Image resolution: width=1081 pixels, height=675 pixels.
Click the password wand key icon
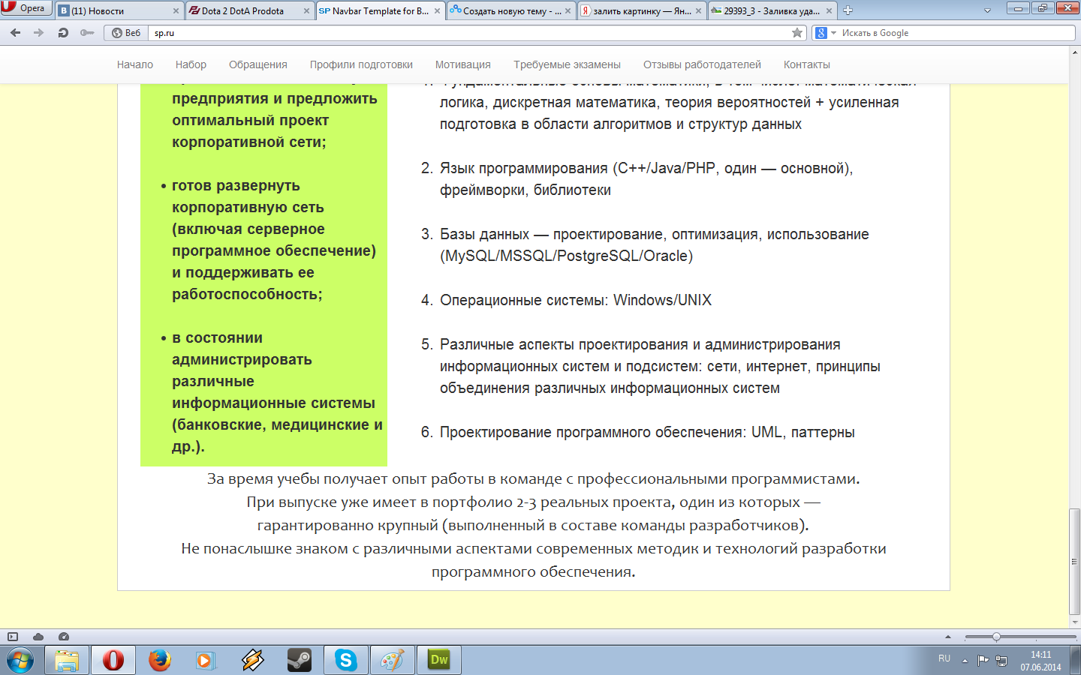(88, 33)
